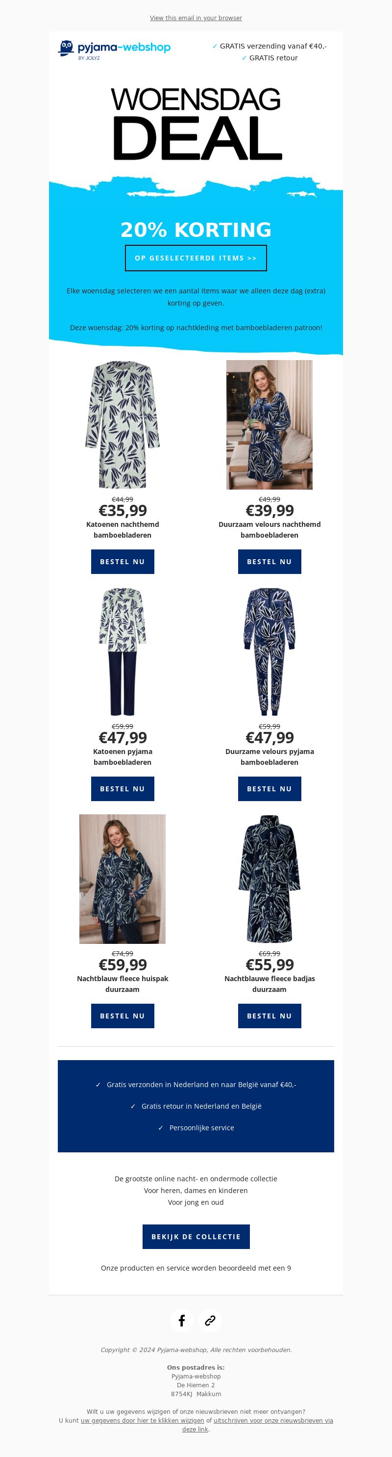Click the pyjama-webshop owl logo
Screen dimensions: 392x1457
(x=114, y=50)
